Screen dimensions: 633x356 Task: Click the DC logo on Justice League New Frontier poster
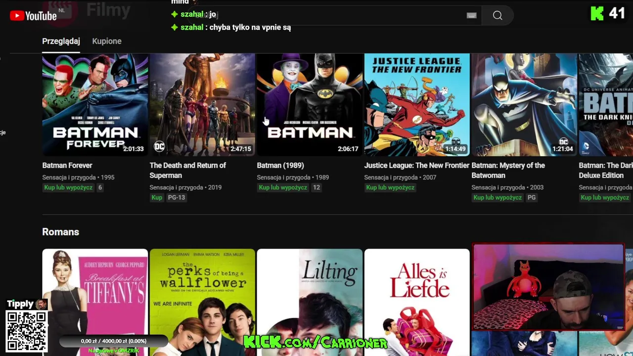pyautogui.click(x=456, y=142)
